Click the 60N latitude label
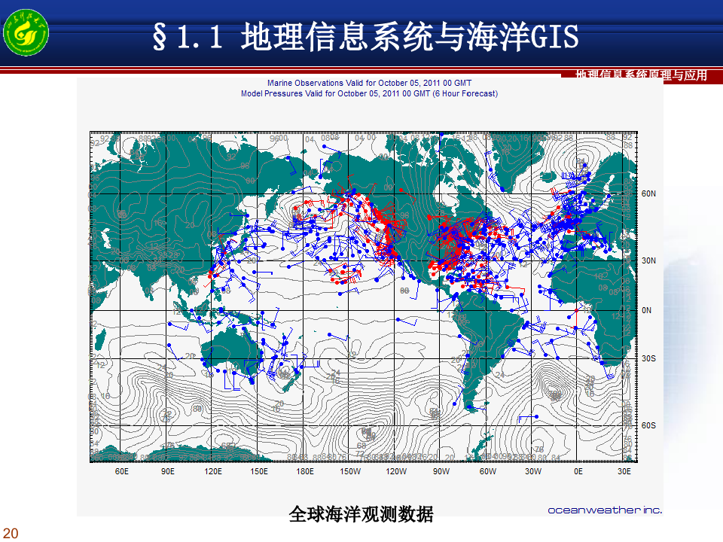The image size is (723, 542). tap(648, 193)
